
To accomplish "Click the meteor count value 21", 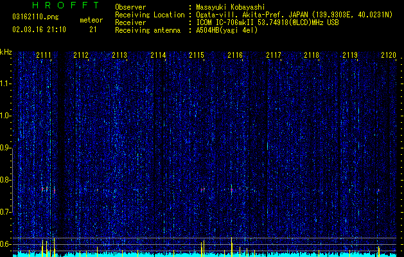I will click(x=93, y=30).
